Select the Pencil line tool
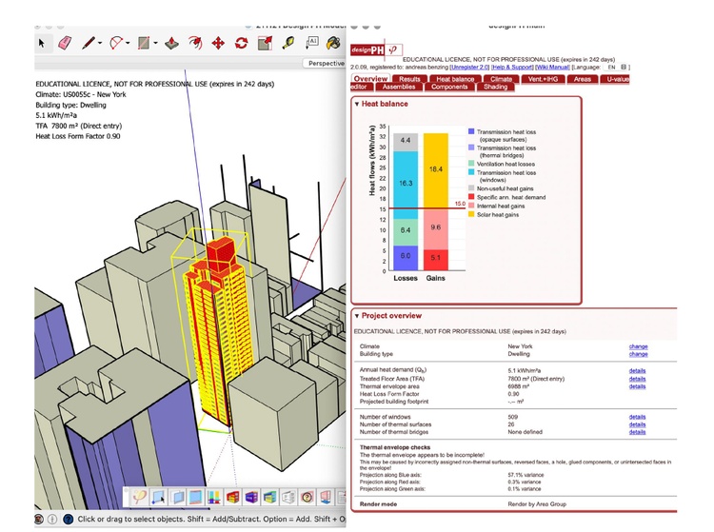This screenshot has height=532, width=714. tap(89, 43)
